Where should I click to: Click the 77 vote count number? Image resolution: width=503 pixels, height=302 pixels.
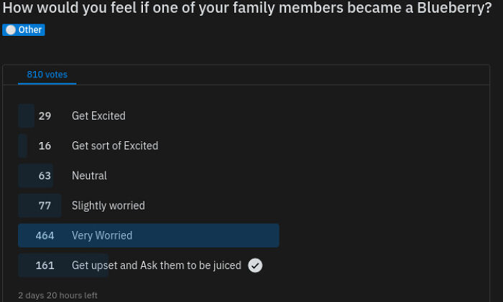(45, 206)
